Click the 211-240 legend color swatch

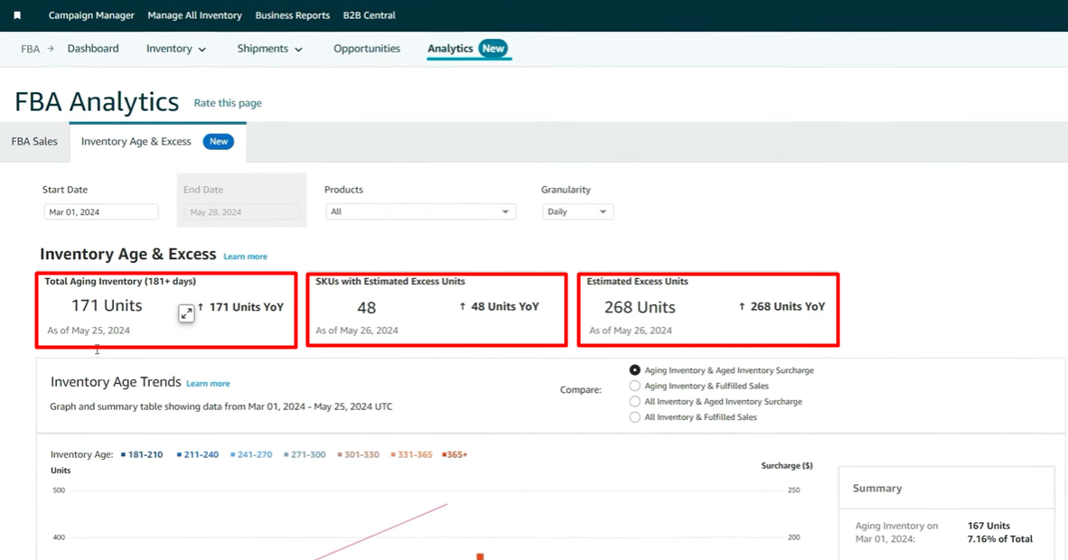[x=179, y=454]
